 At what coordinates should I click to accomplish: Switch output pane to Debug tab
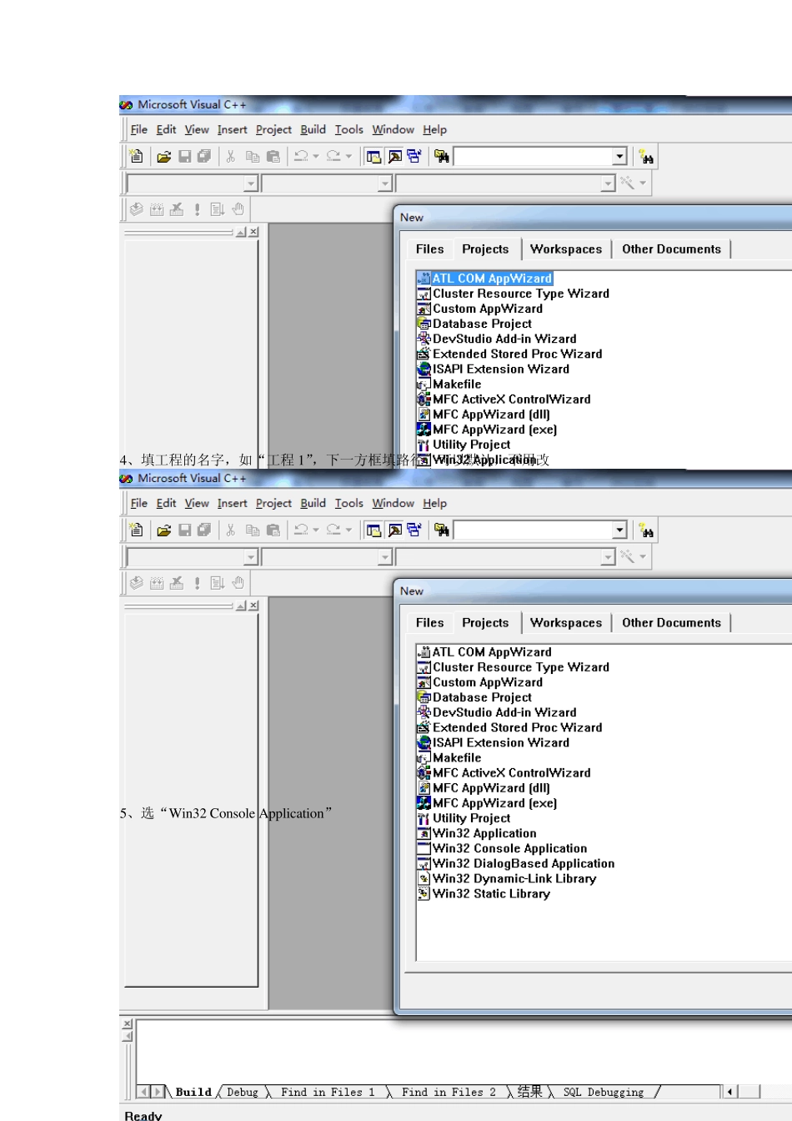coord(242,1092)
